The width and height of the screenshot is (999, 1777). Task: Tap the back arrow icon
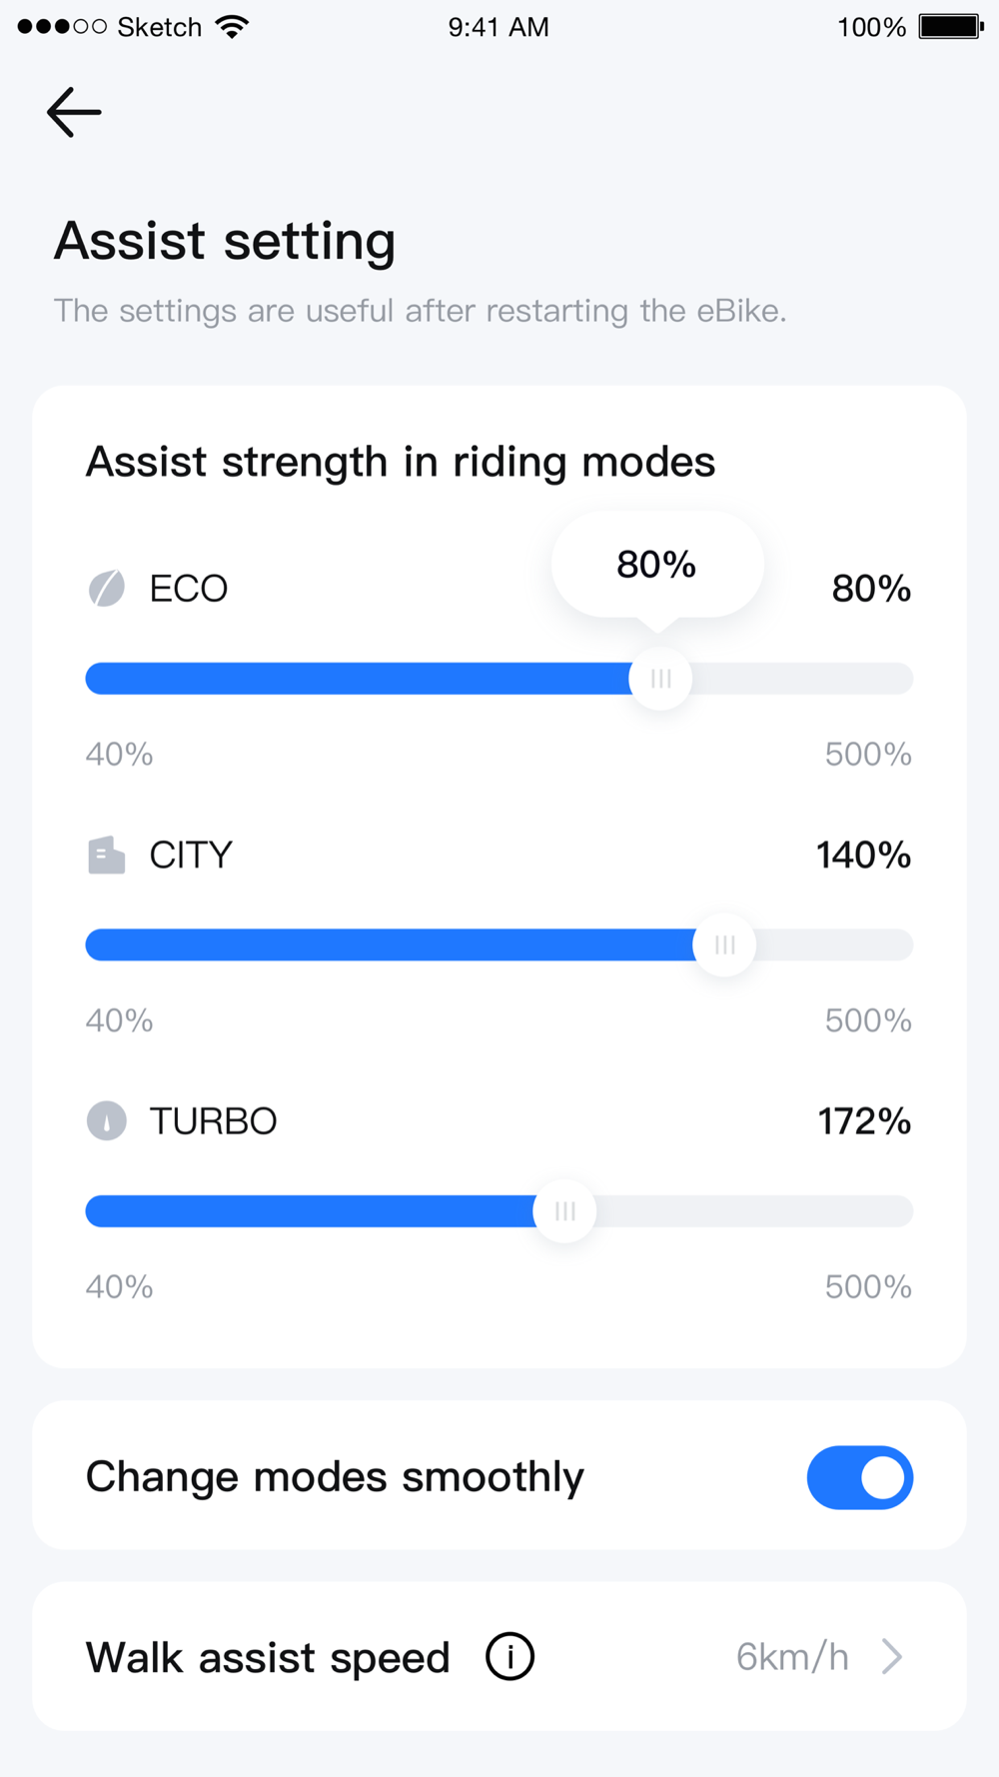(x=74, y=112)
